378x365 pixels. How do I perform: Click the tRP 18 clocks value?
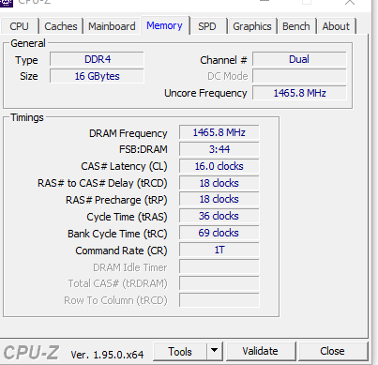(219, 200)
